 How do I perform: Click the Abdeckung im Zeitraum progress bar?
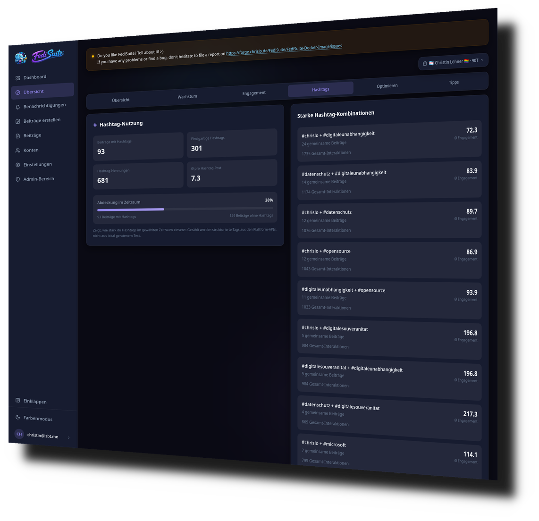pyautogui.click(x=185, y=209)
